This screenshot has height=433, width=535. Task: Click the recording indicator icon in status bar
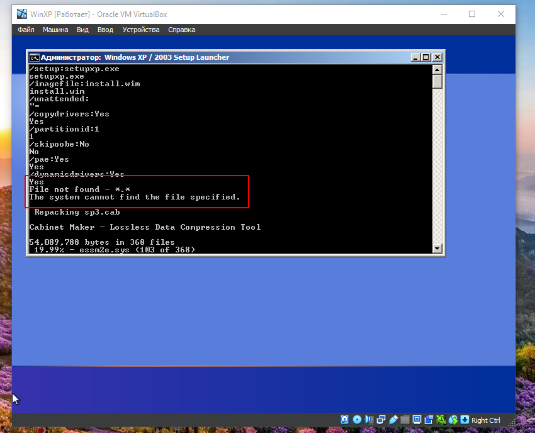429,420
